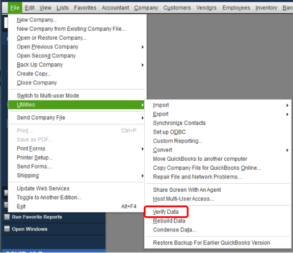Choose Copy Company File for QuickBooks Online
This screenshot has width=293, height=253.
207,168
